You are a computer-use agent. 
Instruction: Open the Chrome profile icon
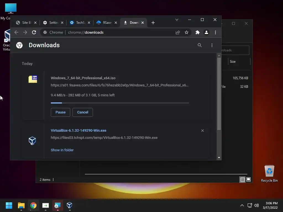click(206, 33)
